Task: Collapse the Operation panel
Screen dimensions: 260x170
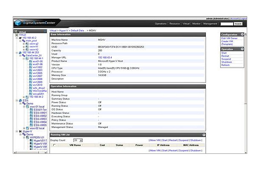Action: [242, 49]
